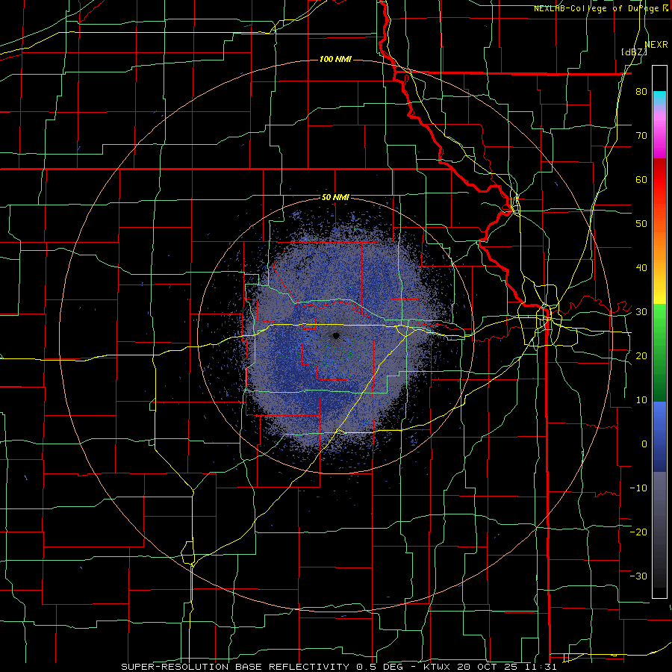Click the green segment of the reflectivity color bar

coord(659,352)
